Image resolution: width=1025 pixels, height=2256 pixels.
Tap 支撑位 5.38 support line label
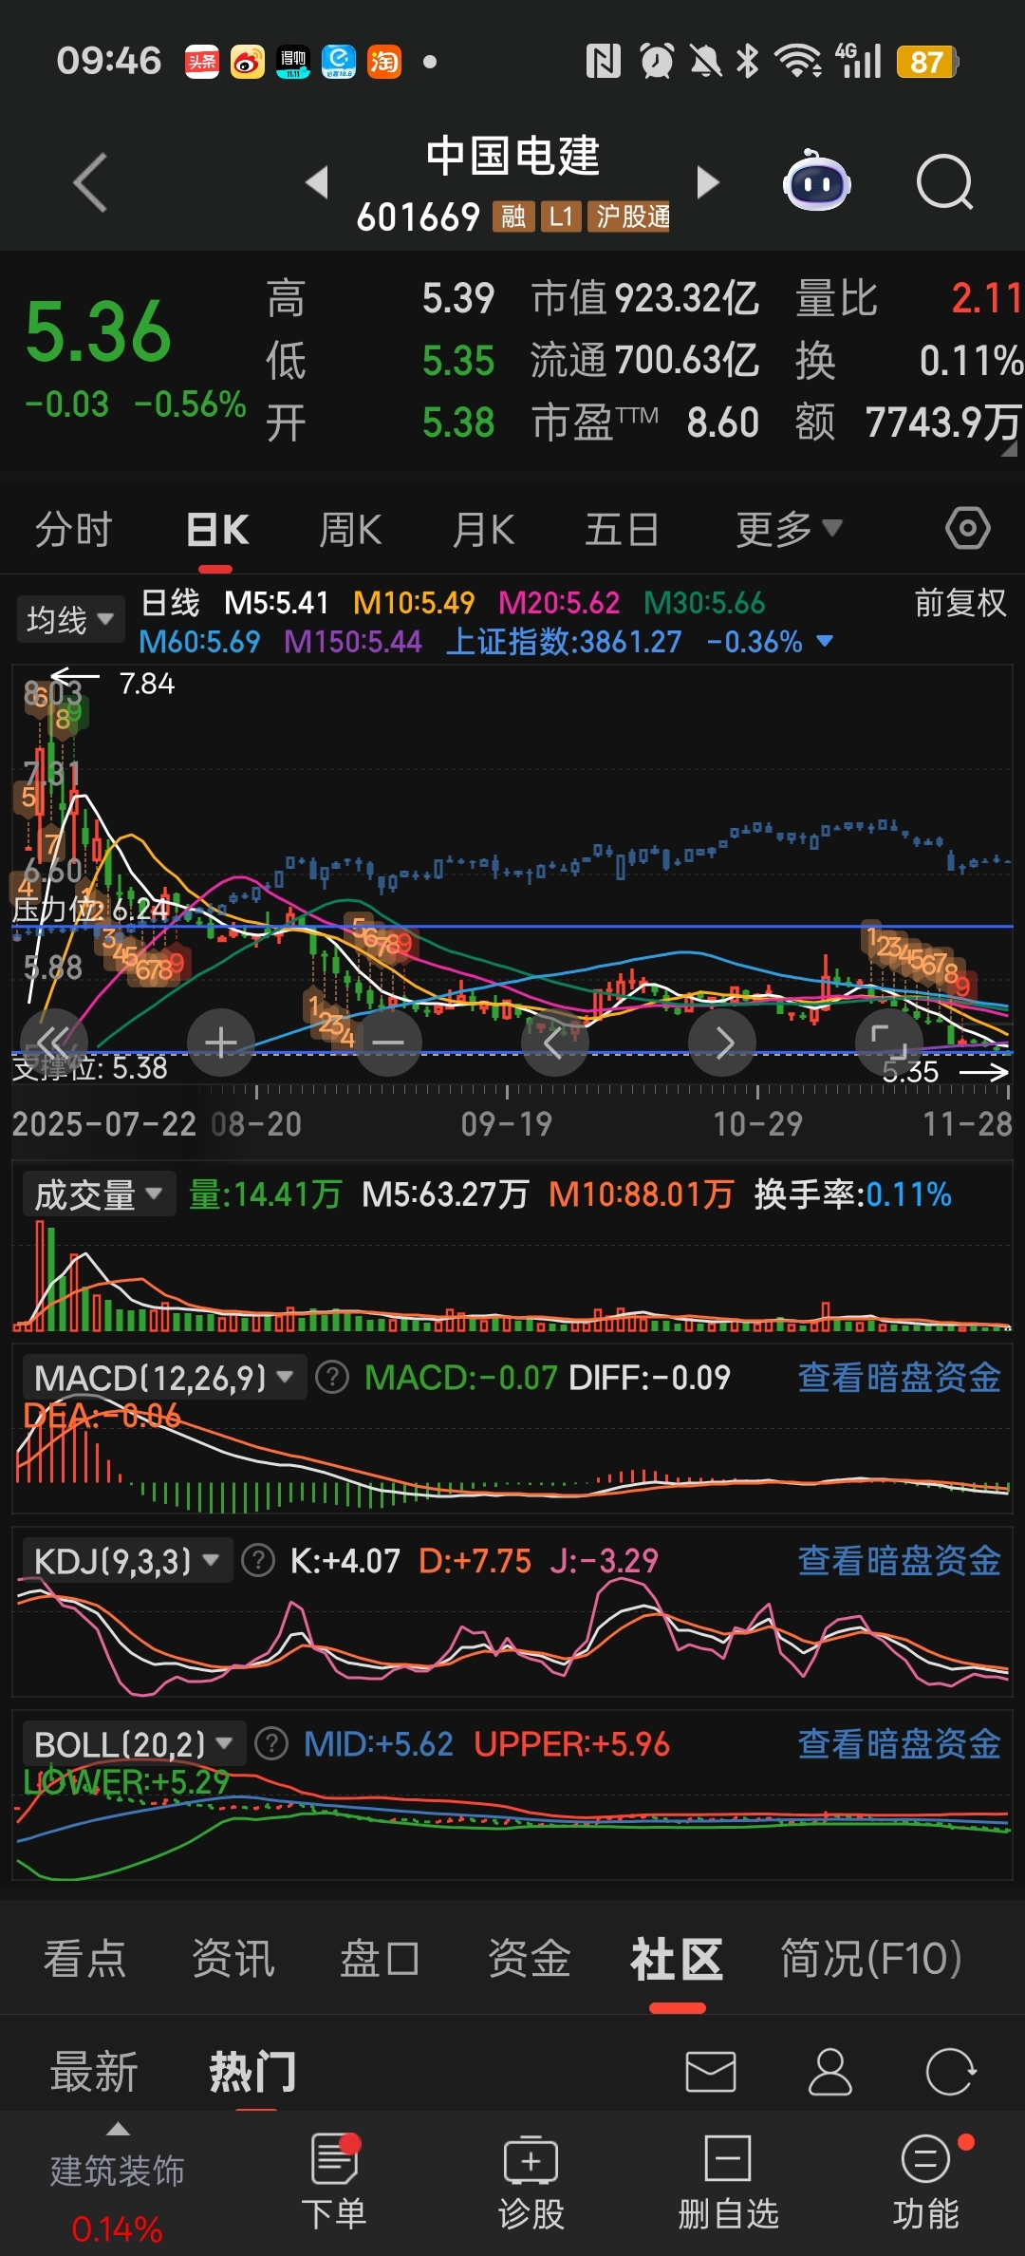point(90,1068)
